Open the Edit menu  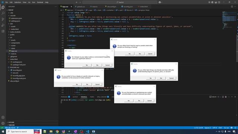(11, 2)
